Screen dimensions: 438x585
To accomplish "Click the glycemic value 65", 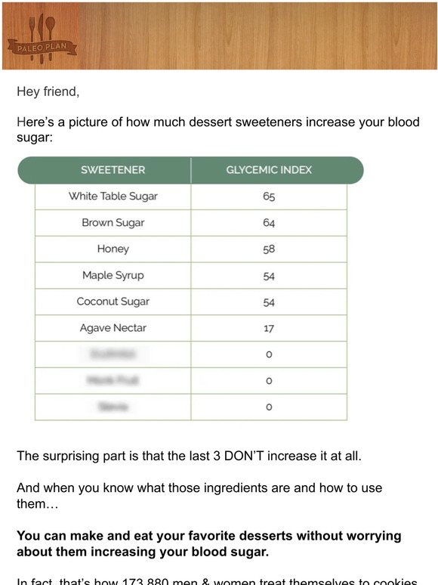I will click(269, 197).
